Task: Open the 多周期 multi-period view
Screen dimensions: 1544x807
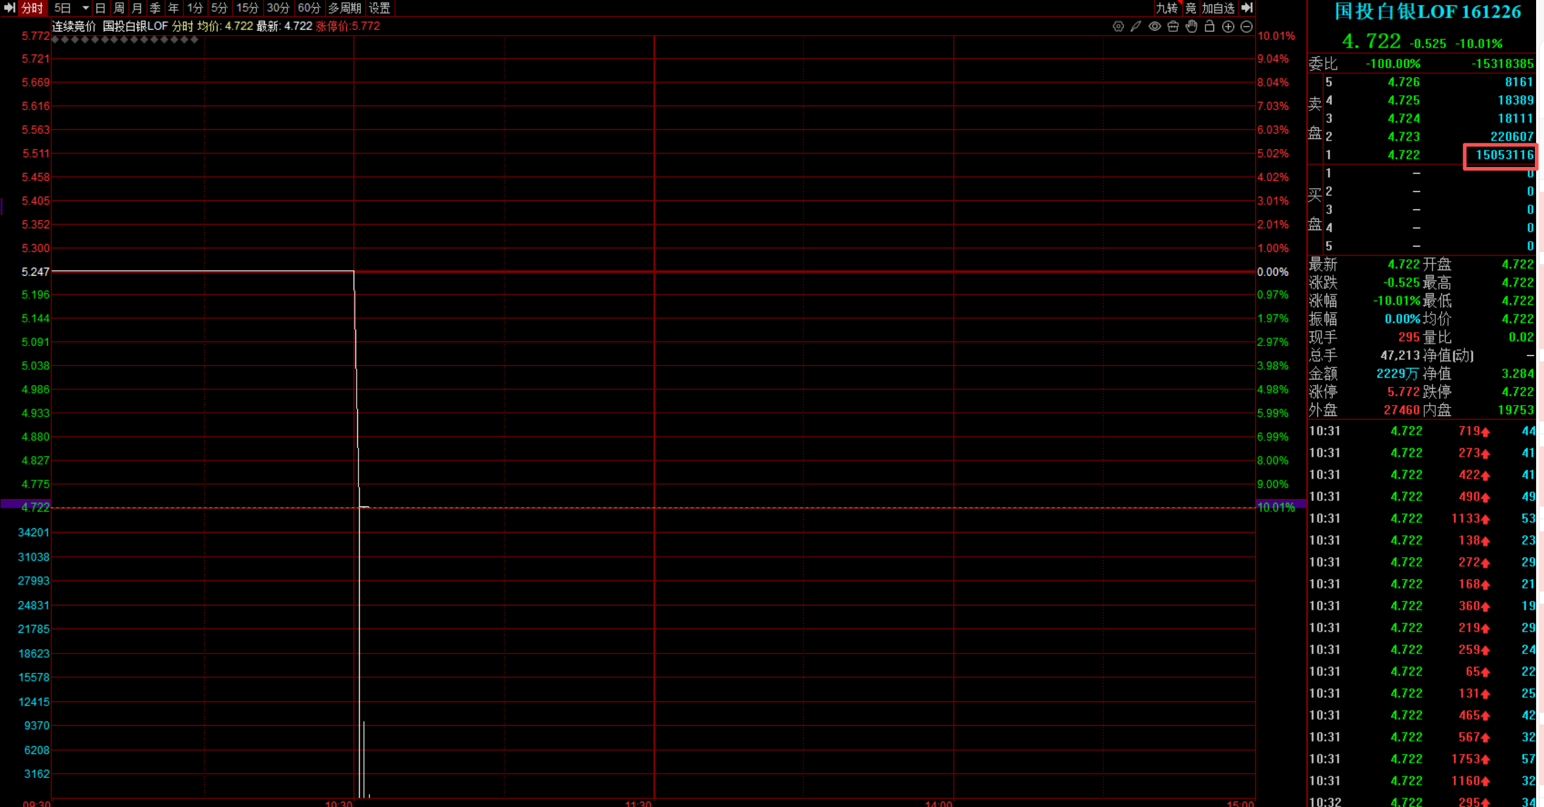Action: click(x=344, y=8)
